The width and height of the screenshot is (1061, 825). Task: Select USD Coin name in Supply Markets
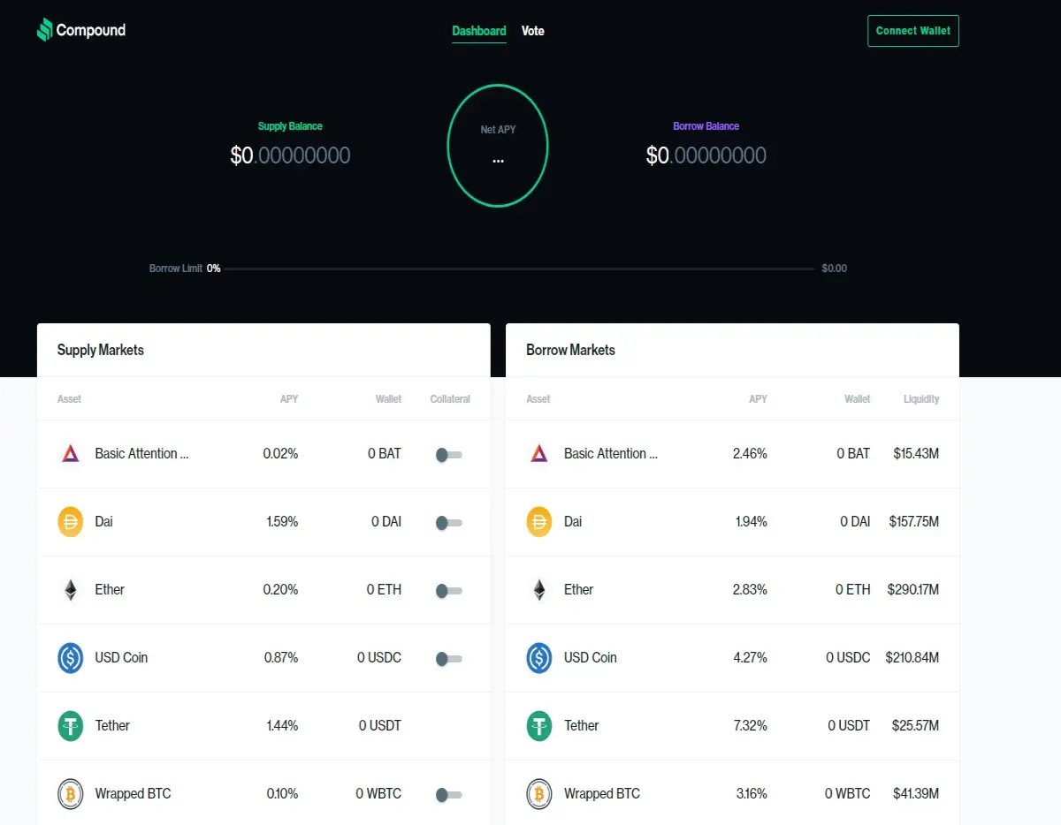point(121,657)
